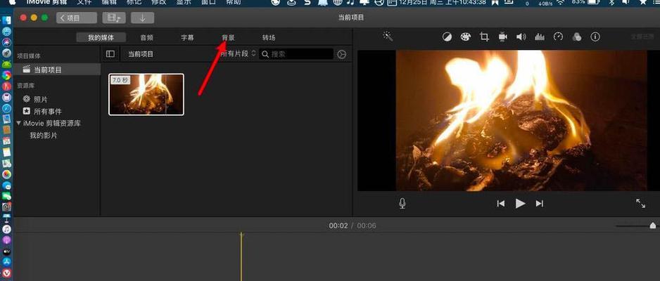Click the magic wand auto-enhance icon

(x=388, y=37)
